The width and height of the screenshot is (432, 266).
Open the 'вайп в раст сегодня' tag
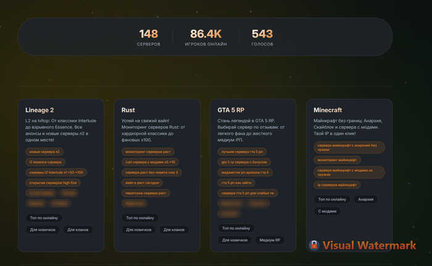tap(142, 183)
